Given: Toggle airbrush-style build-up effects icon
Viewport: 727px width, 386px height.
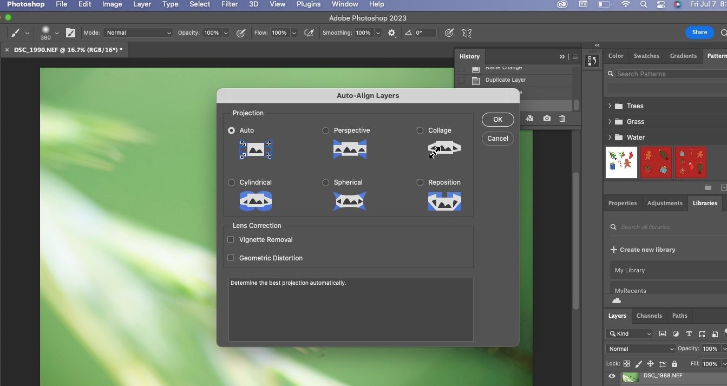Looking at the screenshot, I should [309, 32].
